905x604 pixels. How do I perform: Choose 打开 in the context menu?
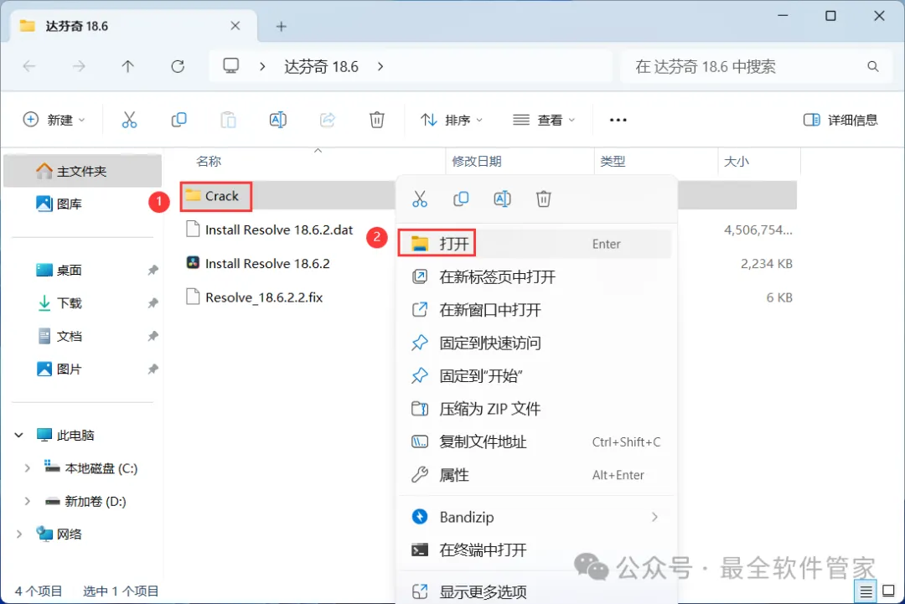tap(535, 244)
